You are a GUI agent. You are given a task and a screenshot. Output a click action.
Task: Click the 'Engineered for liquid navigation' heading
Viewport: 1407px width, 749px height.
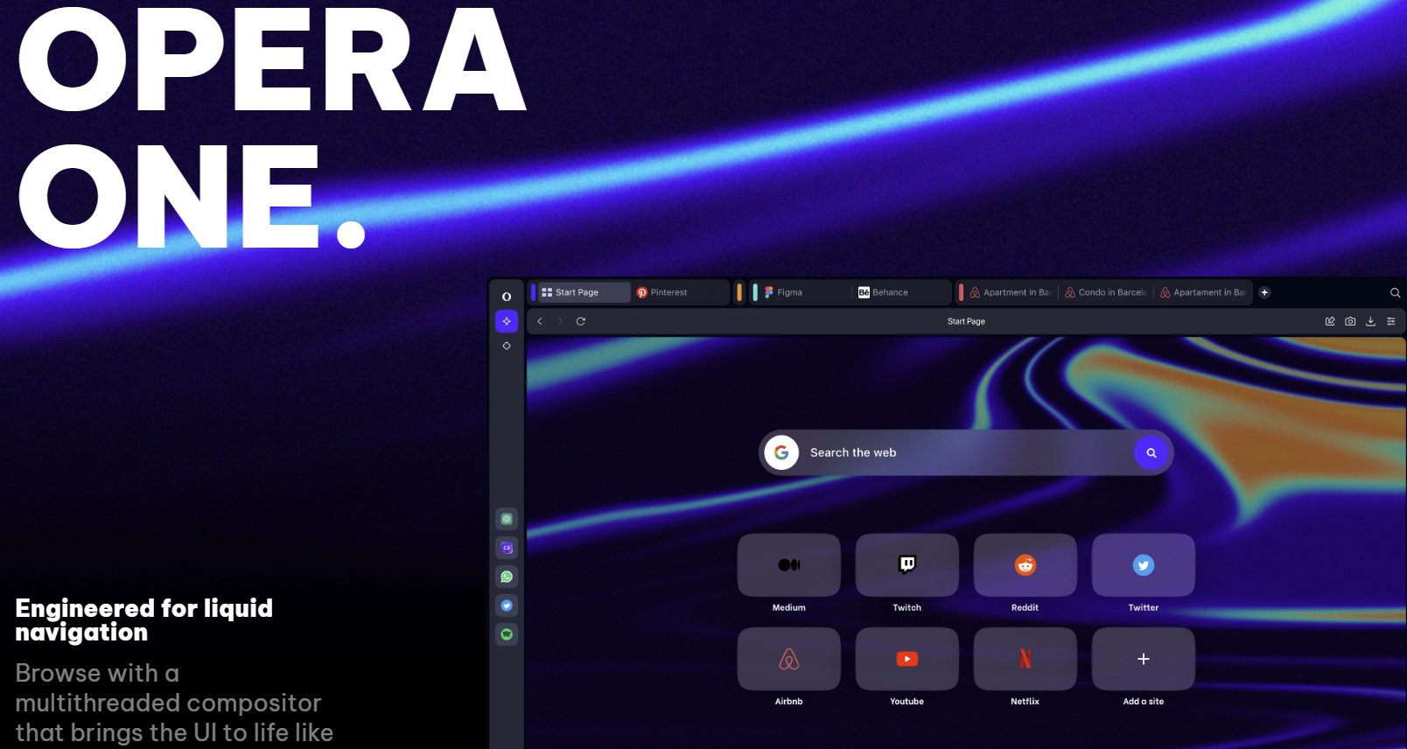coord(144,620)
